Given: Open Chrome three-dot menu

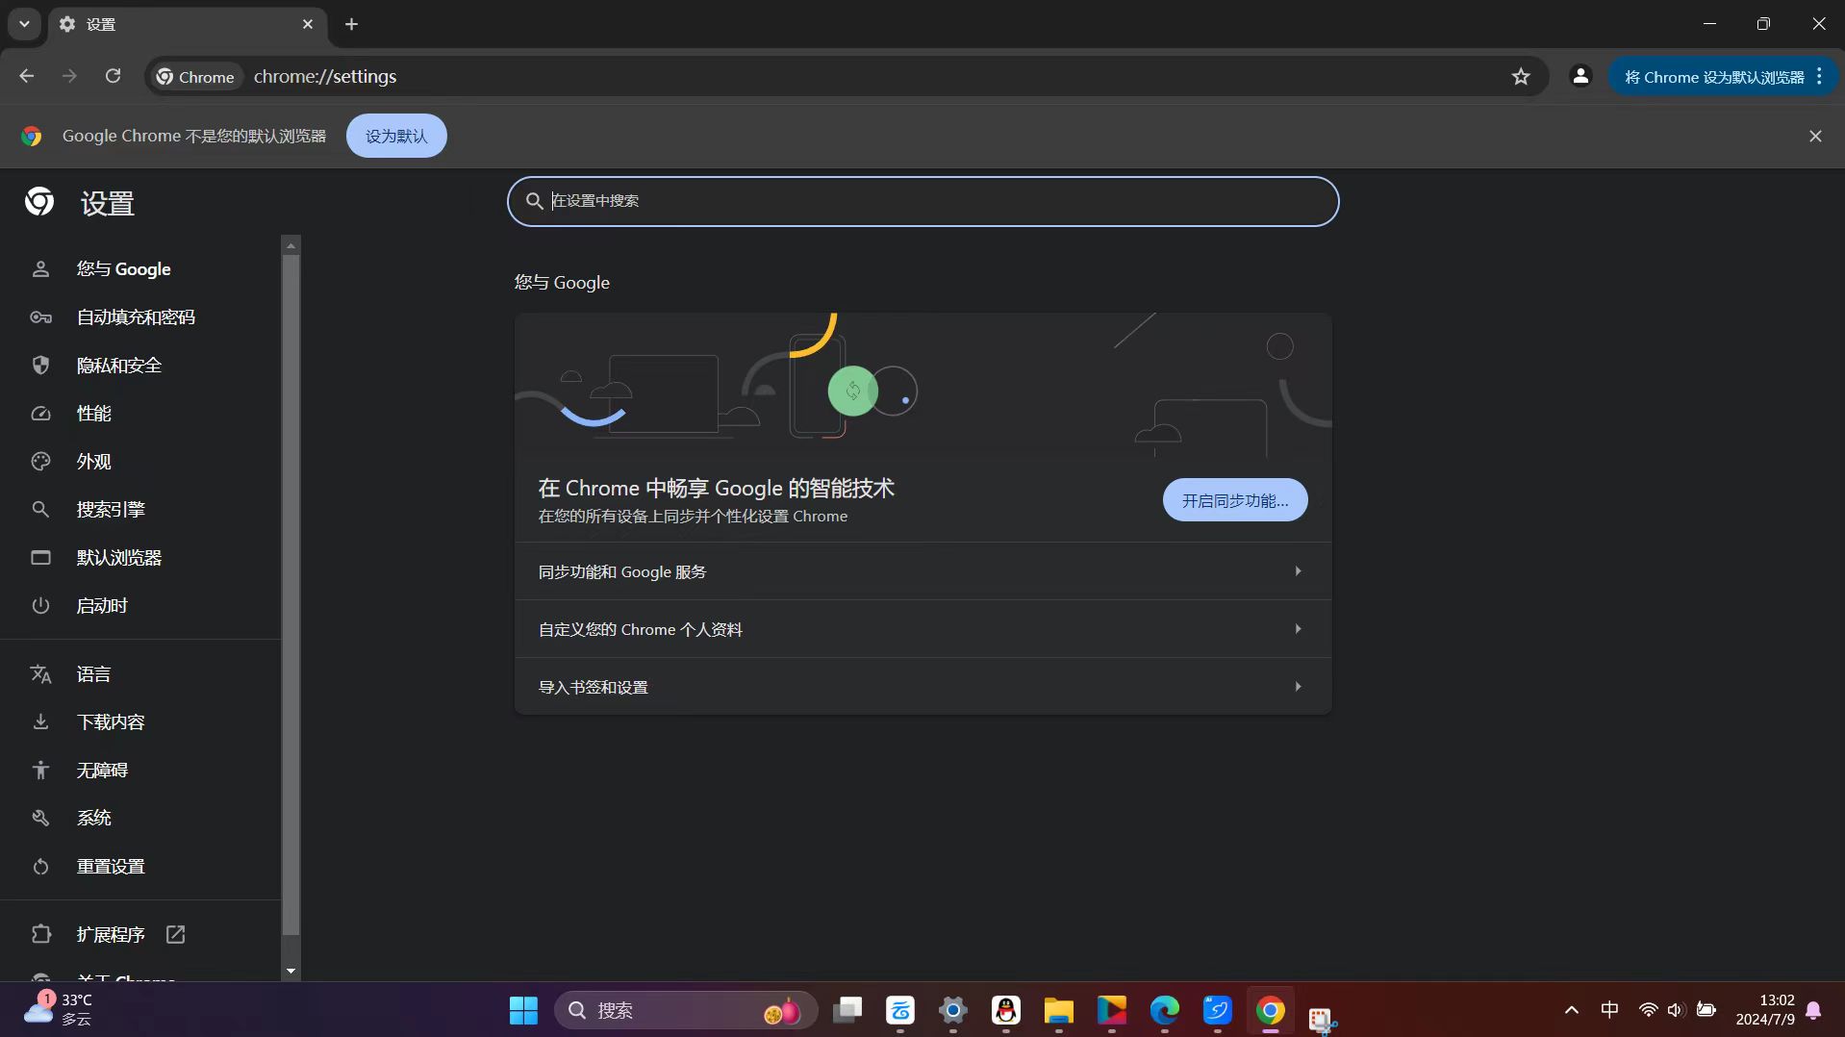Looking at the screenshot, I should 1819,76.
